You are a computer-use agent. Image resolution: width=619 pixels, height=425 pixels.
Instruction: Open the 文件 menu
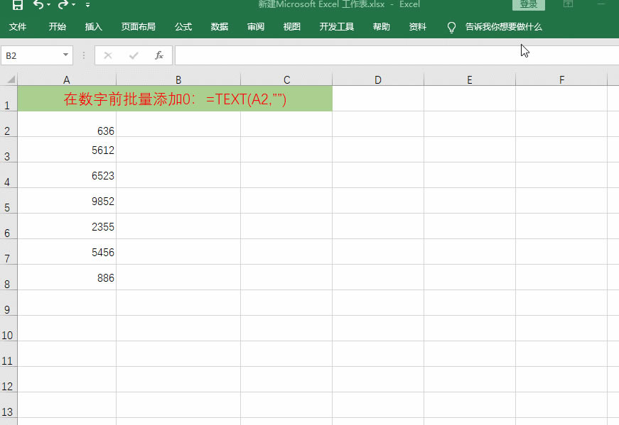pyautogui.click(x=18, y=27)
